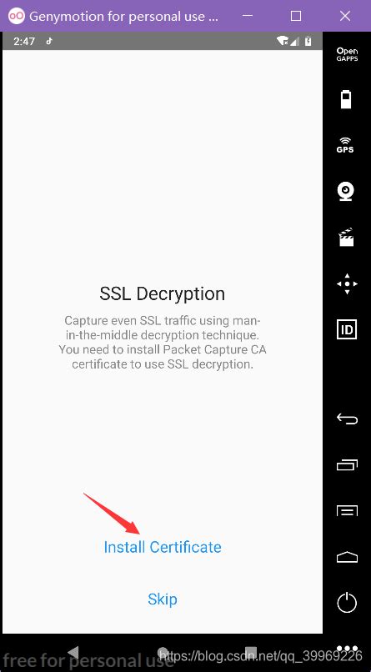Image resolution: width=371 pixels, height=672 pixels.
Task: Click the power button icon
Action: (347, 602)
